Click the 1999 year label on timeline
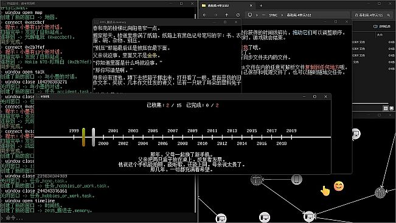Image resolution: width=396 pixels, height=223 pixels. coord(74,131)
